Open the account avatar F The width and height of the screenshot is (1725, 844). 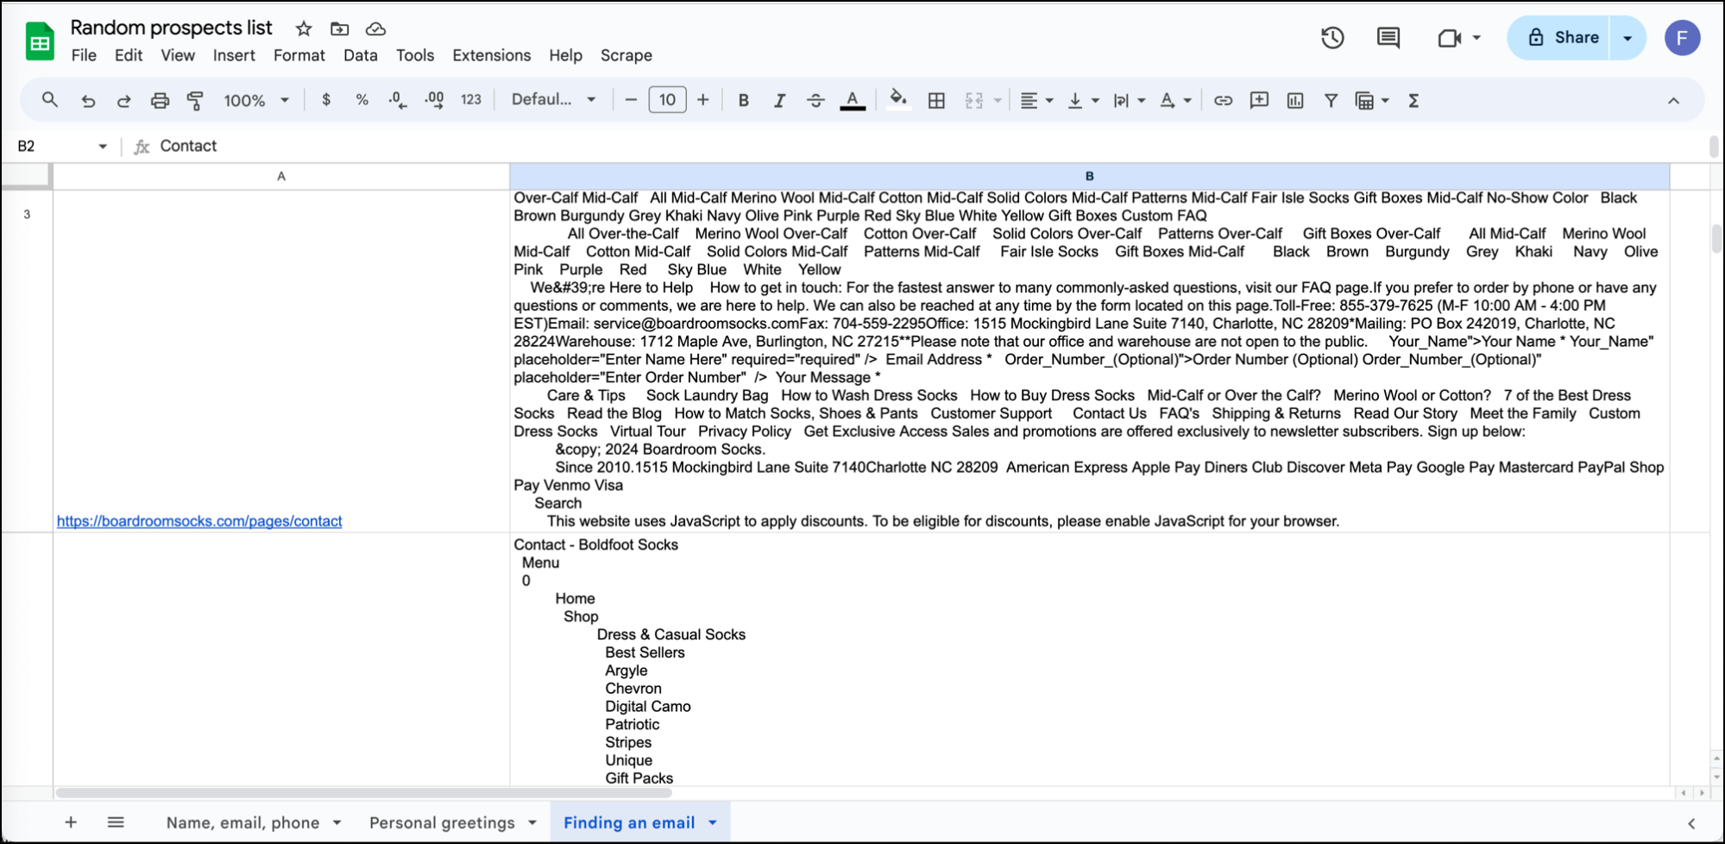tap(1682, 38)
